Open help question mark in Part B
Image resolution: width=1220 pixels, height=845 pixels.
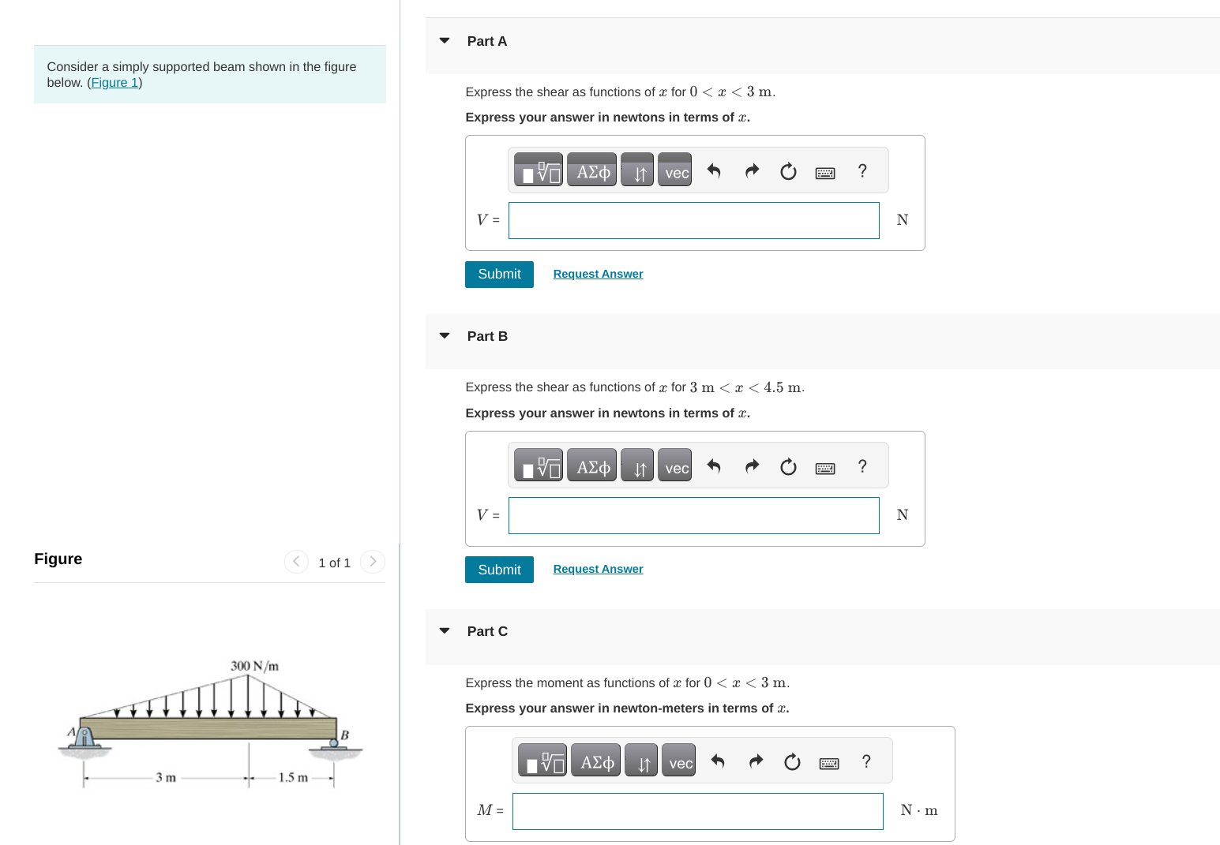862,465
